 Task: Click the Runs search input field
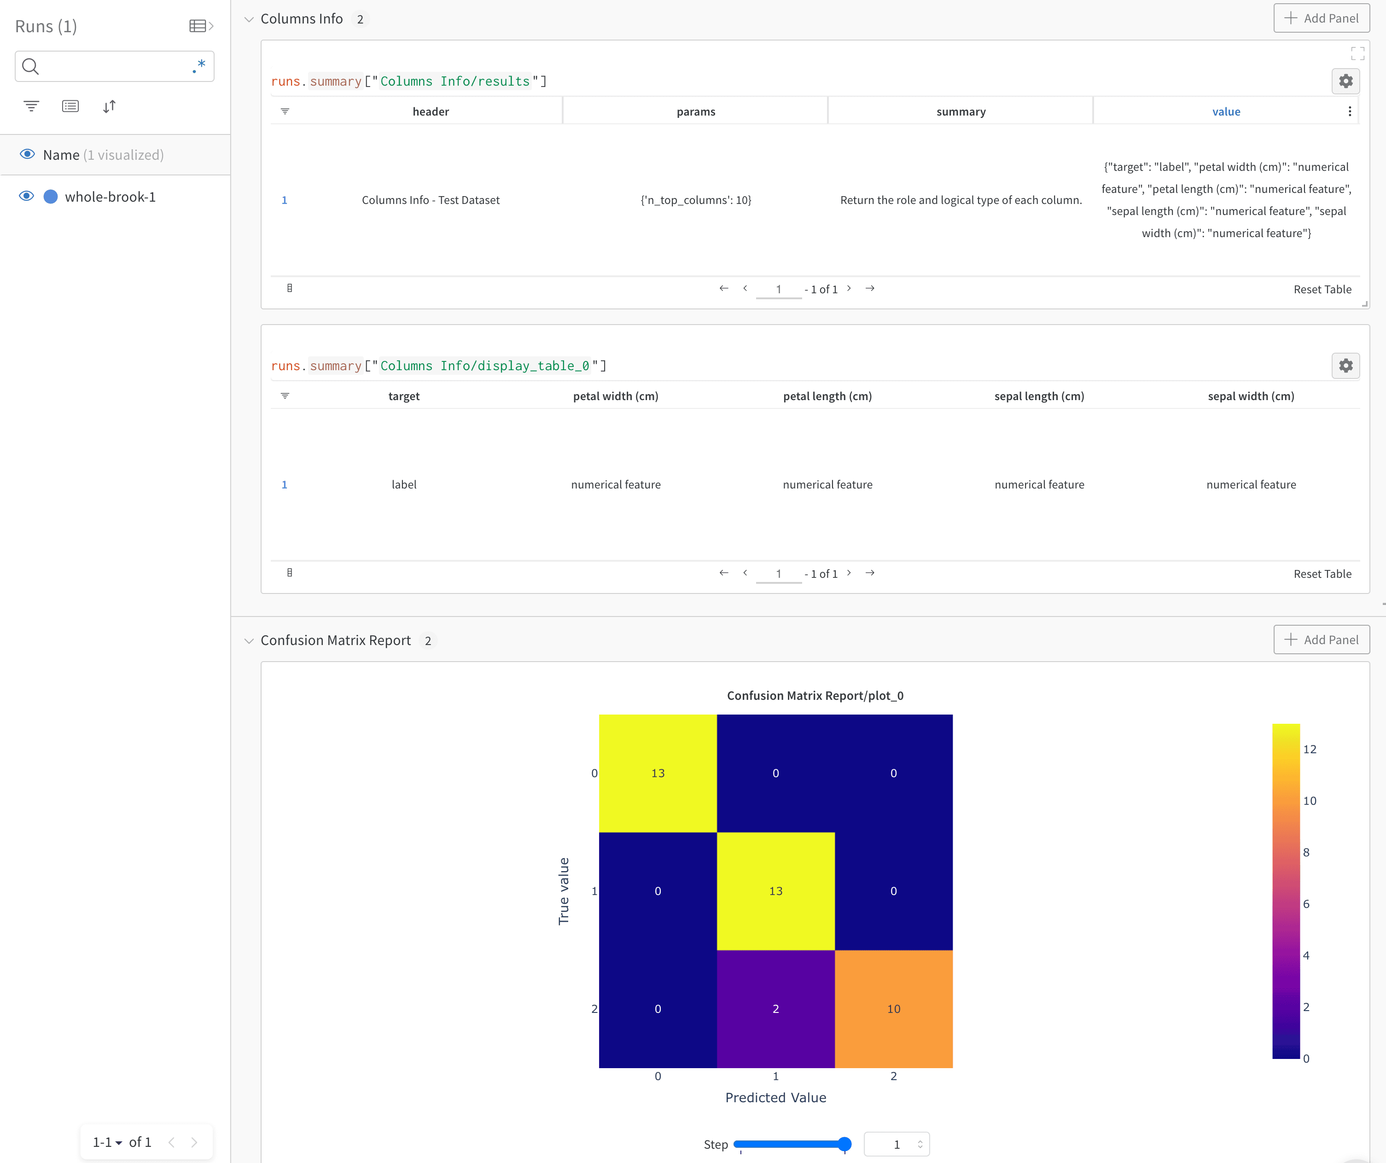click(x=114, y=66)
